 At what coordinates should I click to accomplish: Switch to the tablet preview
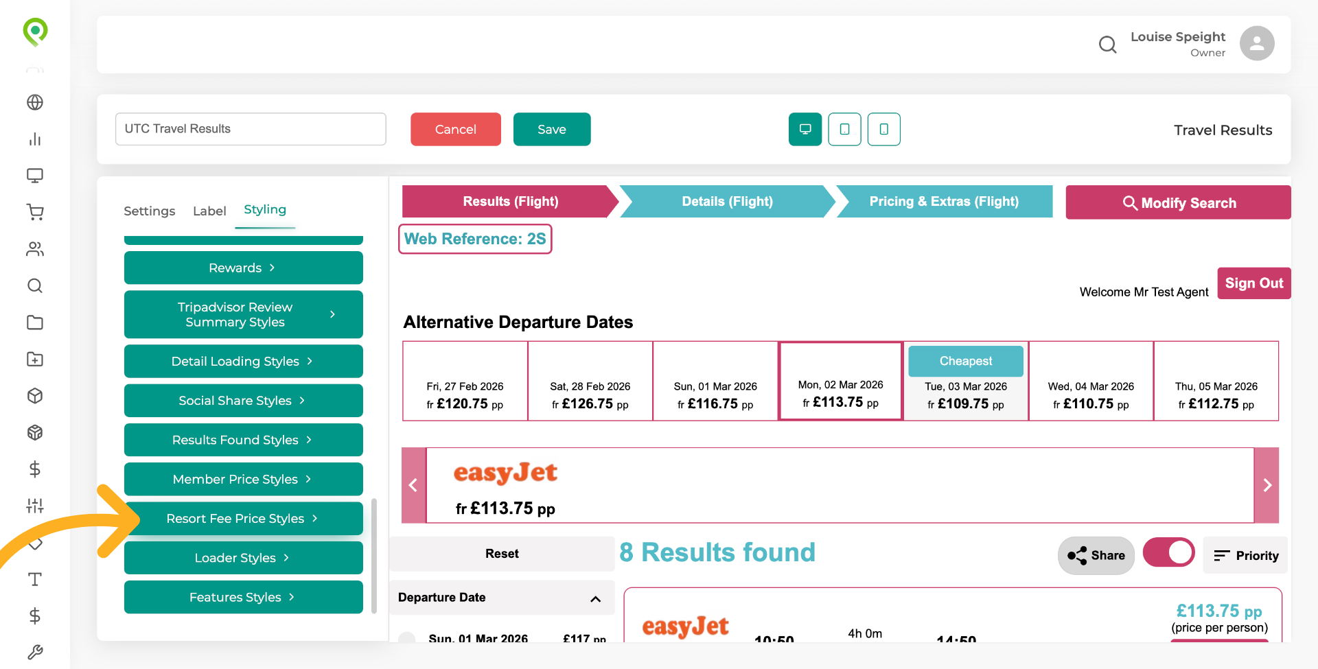(x=845, y=129)
